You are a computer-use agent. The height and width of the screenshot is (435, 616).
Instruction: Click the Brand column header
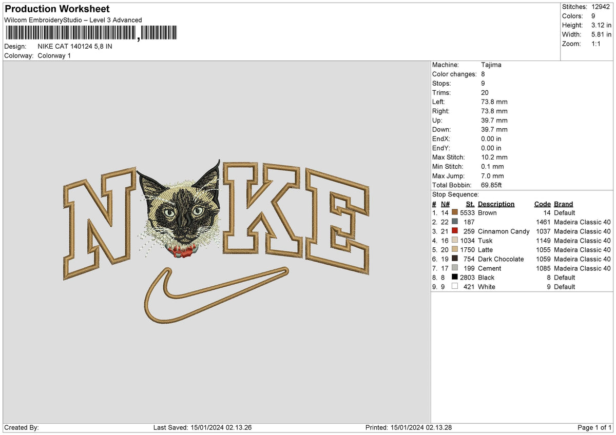pyautogui.click(x=563, y=204)
